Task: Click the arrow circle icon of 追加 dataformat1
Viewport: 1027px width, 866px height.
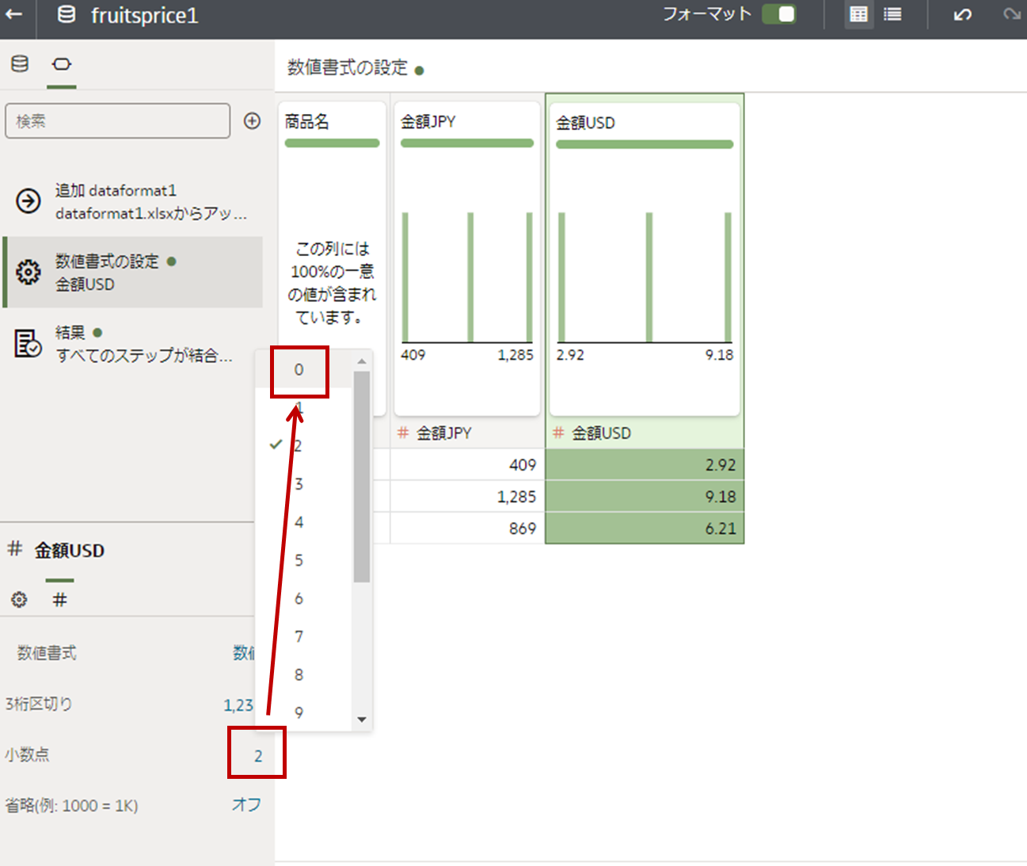Action: click(x=29, y=201)
